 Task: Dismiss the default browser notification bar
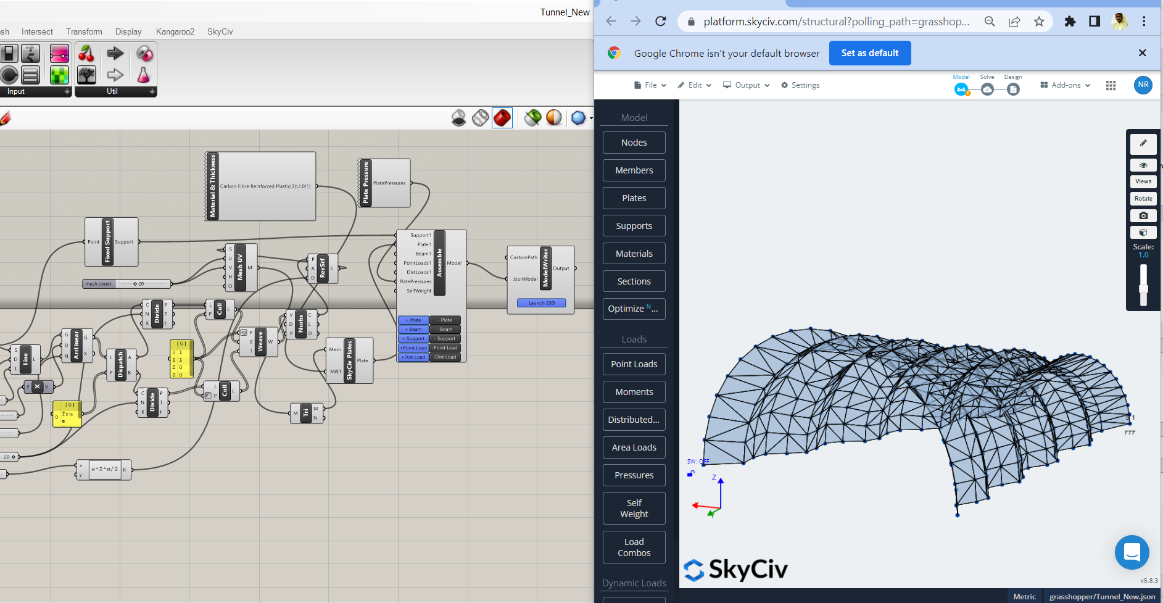[x=1142, y=53]
